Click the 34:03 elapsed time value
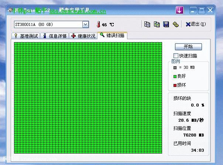The image size is (223, 165). [x=198, y=150]
